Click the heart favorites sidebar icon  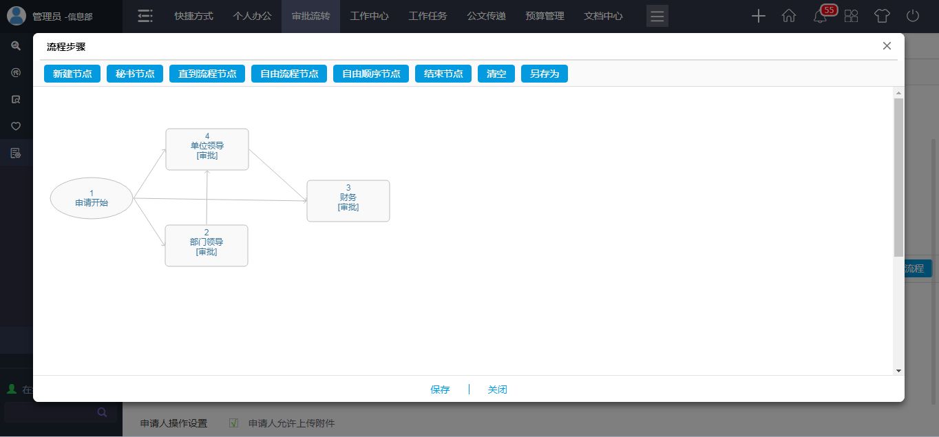point(16,126)
